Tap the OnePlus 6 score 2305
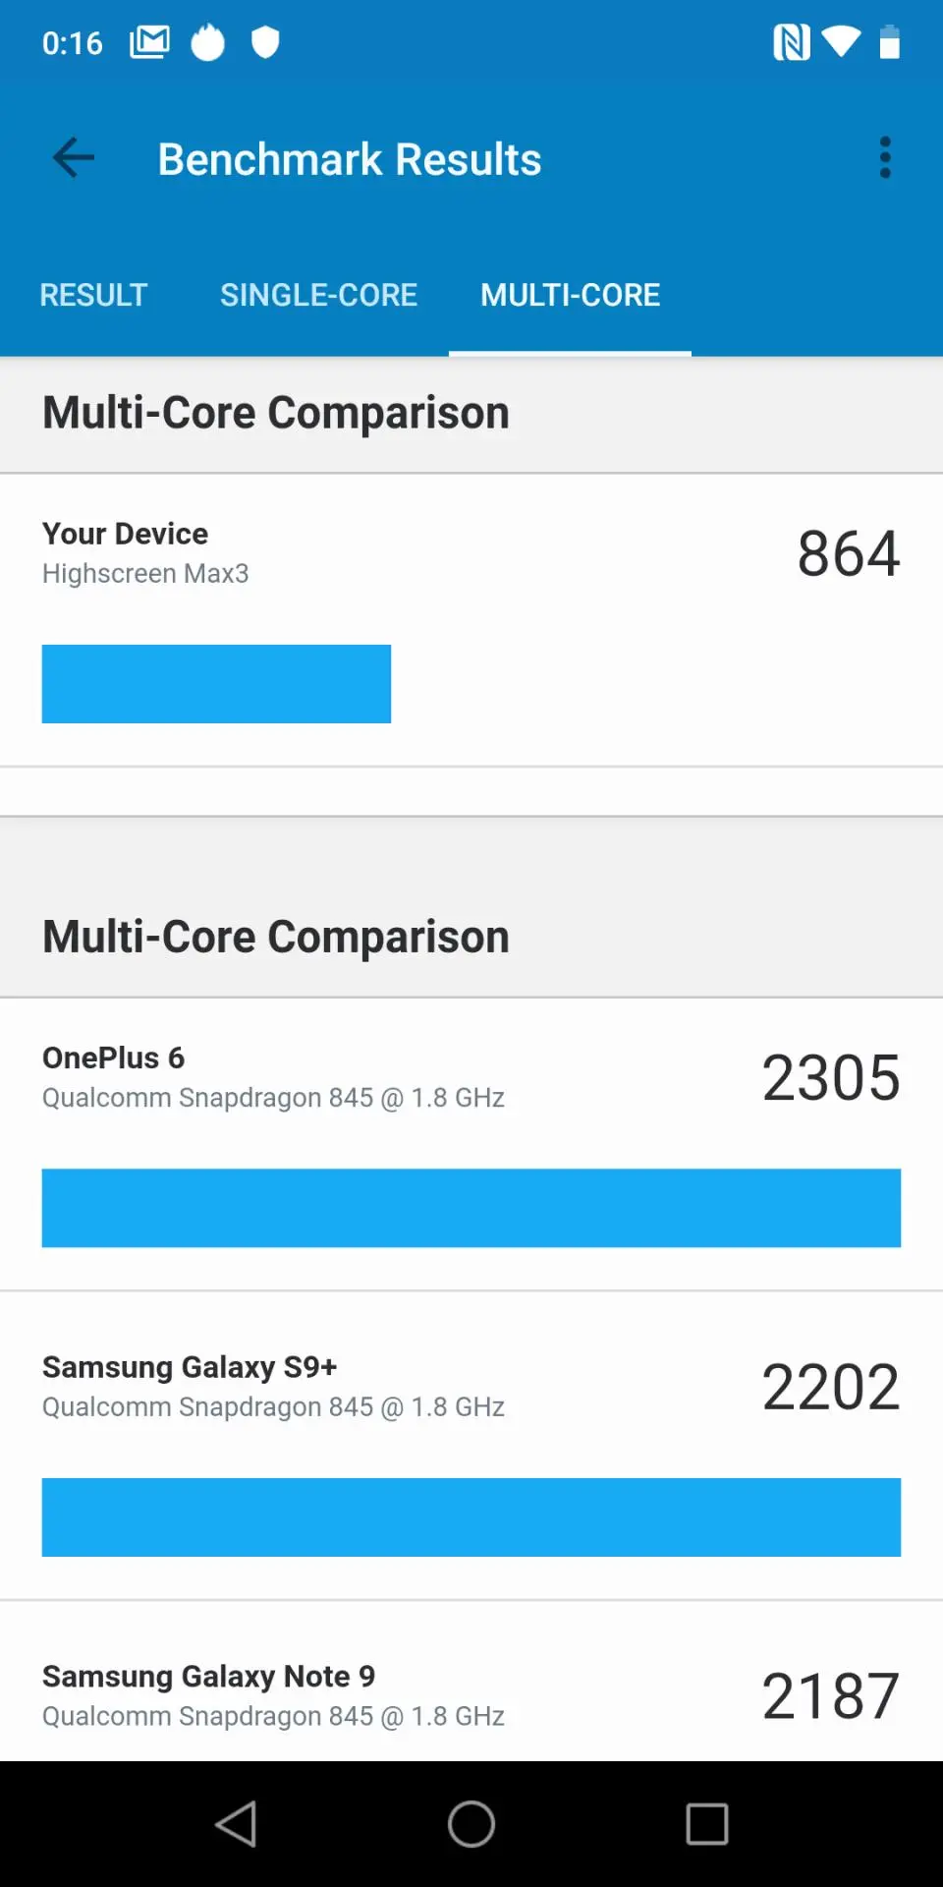Viewport: 943px width, 1887px height. pyautogui.click(x=831, y=1077)
